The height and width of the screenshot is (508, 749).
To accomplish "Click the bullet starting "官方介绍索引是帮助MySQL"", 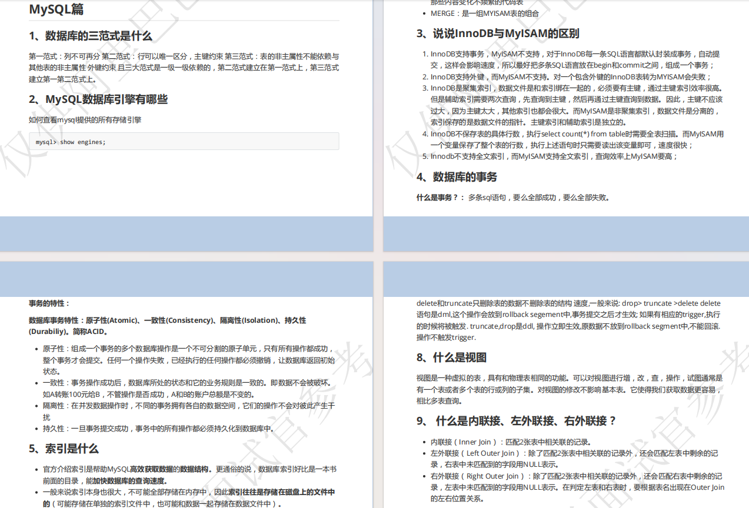I will pos(189,475).
